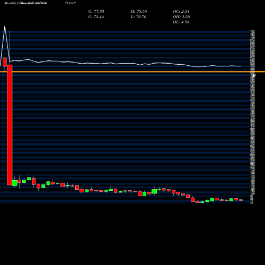This screenshot has width=265, height=265.
Task: Click the SUGAR symbol label
Action: click(70, 3)
